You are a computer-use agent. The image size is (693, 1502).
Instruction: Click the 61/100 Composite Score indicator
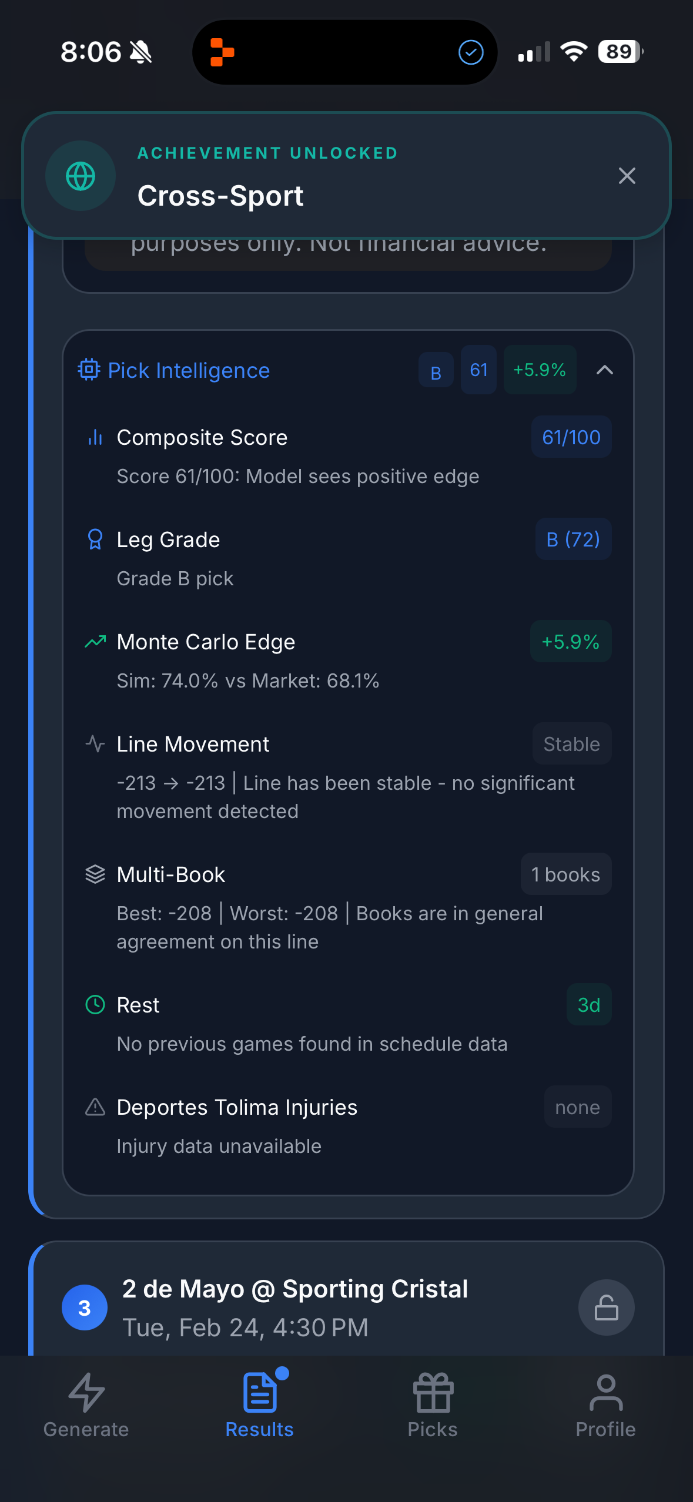(570, 437)
